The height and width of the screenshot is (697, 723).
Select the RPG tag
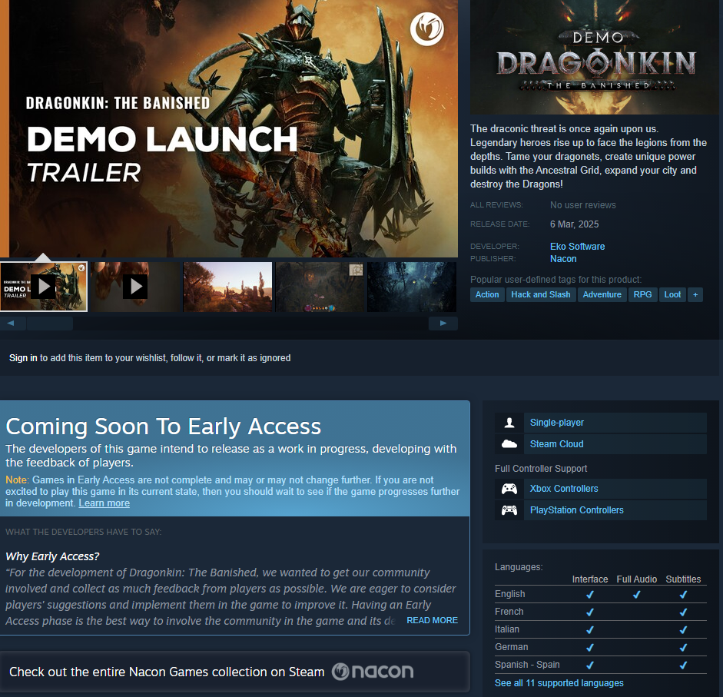(x=642, y=294)
